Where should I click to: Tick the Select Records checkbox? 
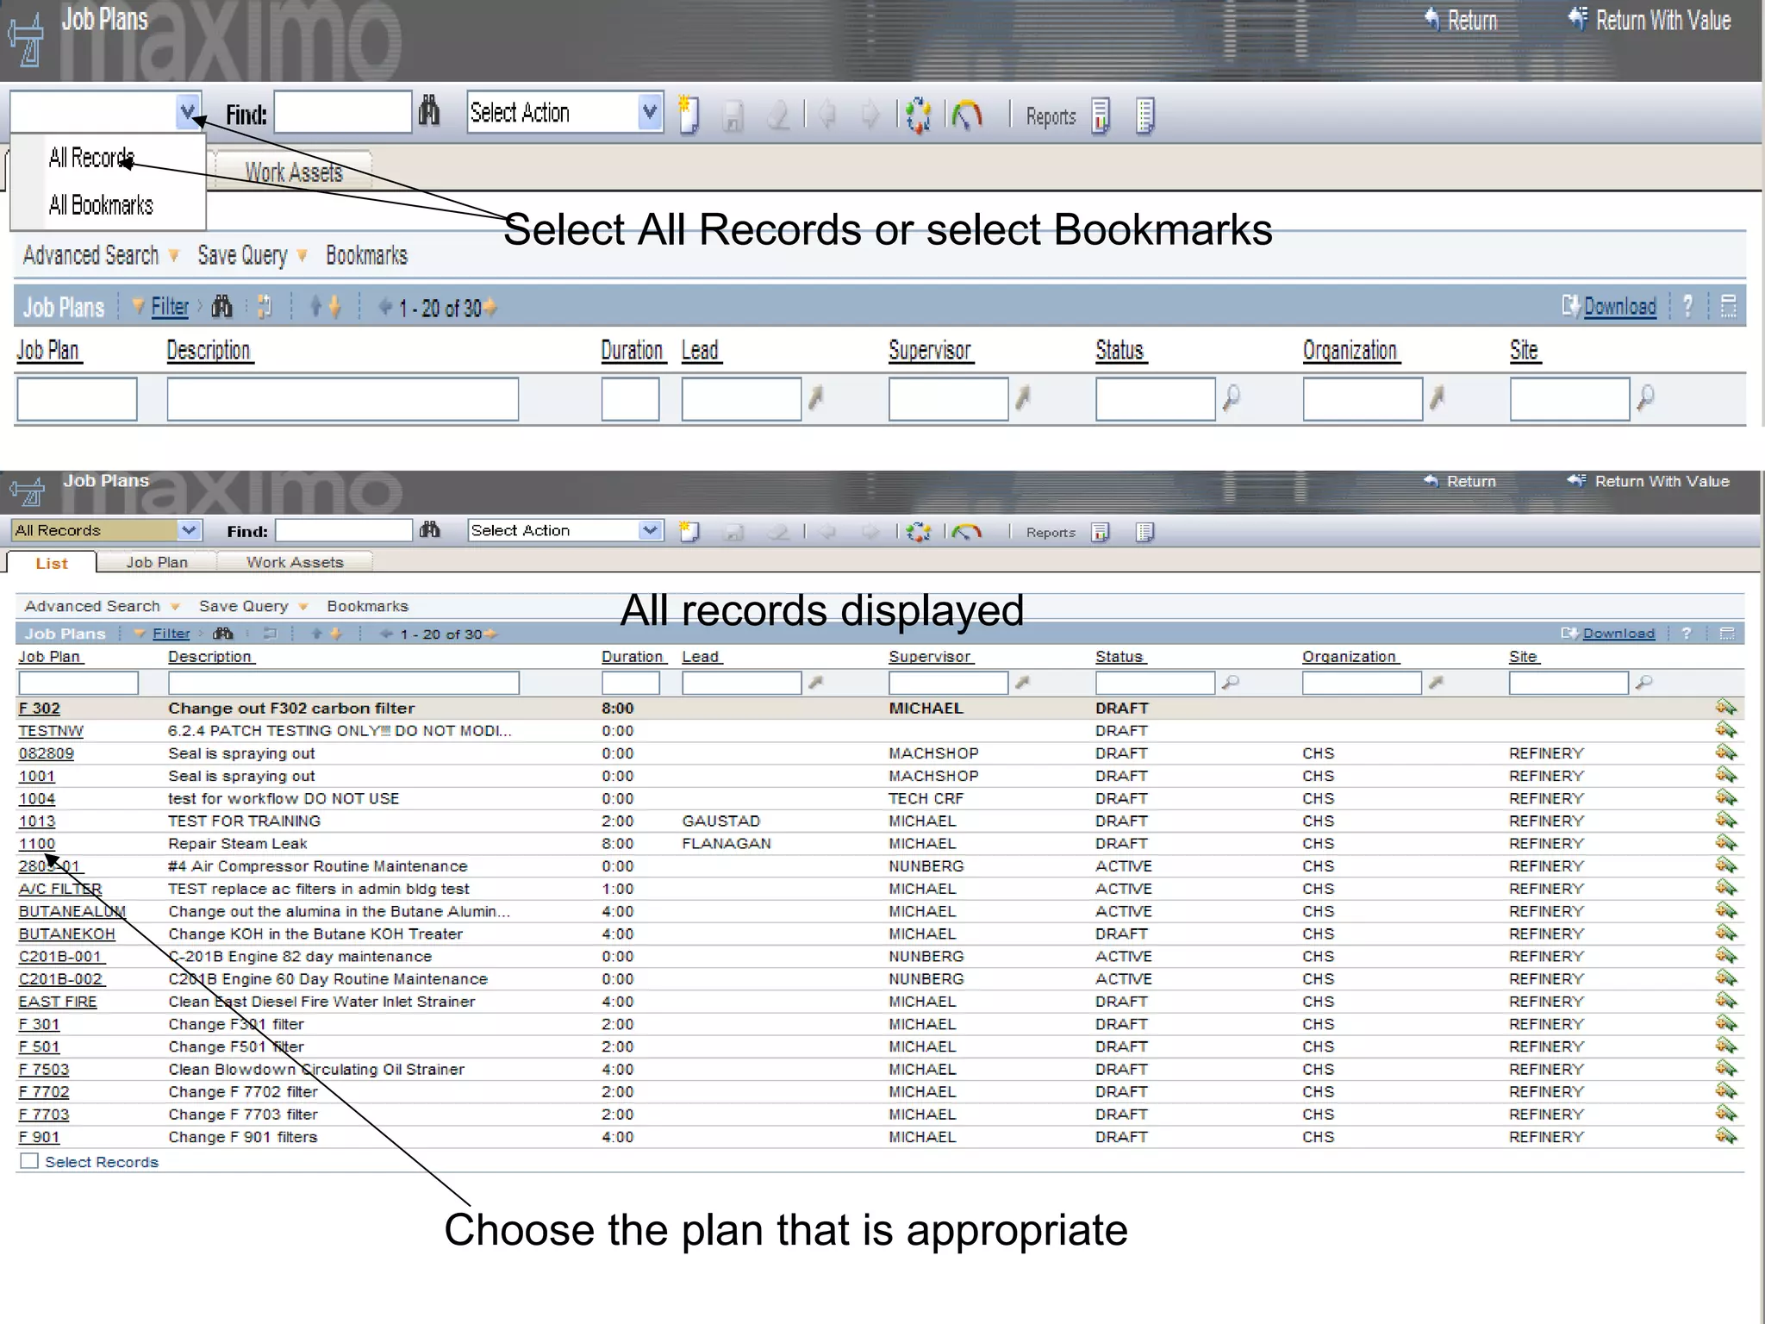point(29,1161)
